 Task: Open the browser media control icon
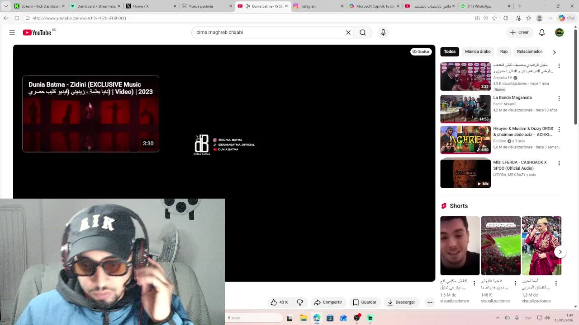click(518, 18)
